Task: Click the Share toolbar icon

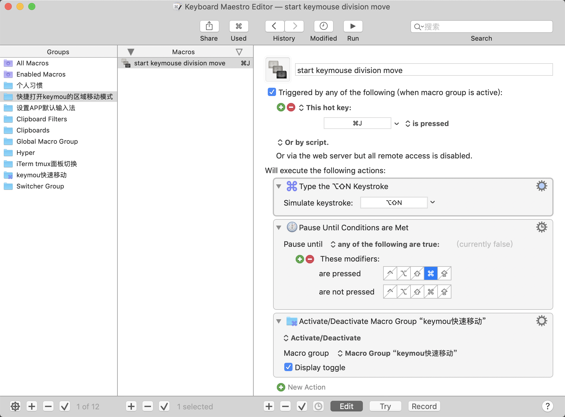Action: [x=209, y=27]
